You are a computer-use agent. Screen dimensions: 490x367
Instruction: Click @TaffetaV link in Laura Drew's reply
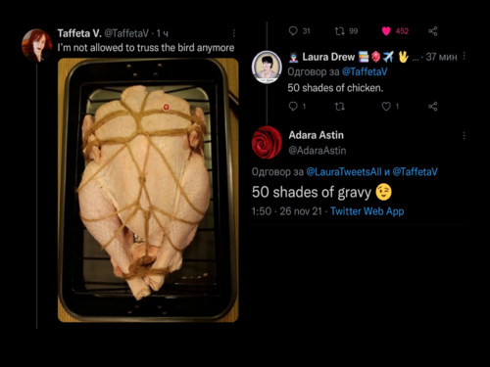pos(365,71)
